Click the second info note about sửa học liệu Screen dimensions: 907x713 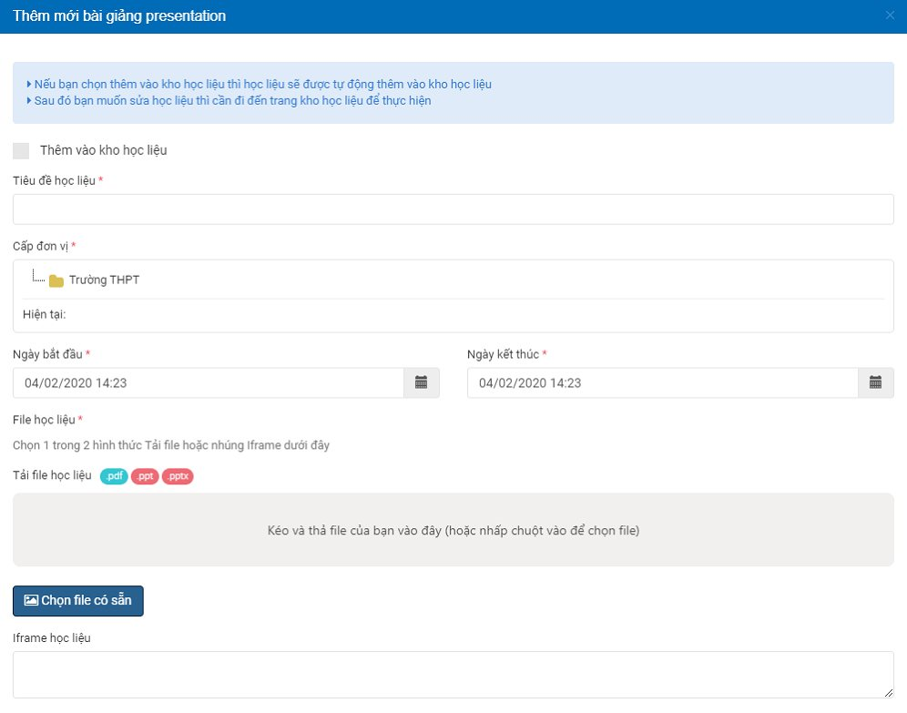(x=232, y=101)
